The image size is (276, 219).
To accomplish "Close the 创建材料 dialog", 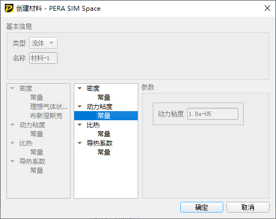I will point(267,8).
